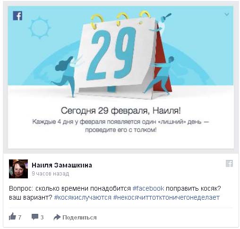Click the sun illustration in the banner
The height and width of the screenshot is (229, 240).
click(40, 27)
